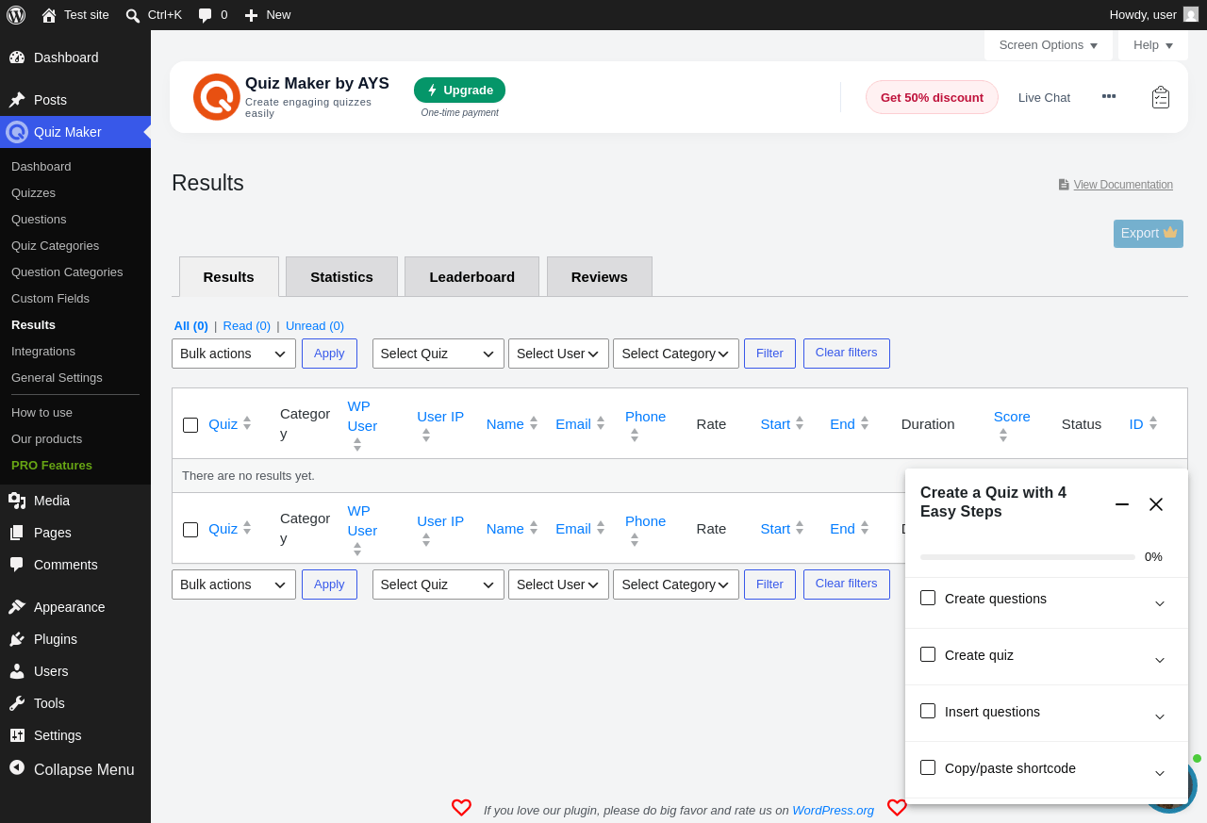The image size is (1207, 823).
Task: Check select-all box in table header
Action: pyautogui.click(x=190, y=425)
